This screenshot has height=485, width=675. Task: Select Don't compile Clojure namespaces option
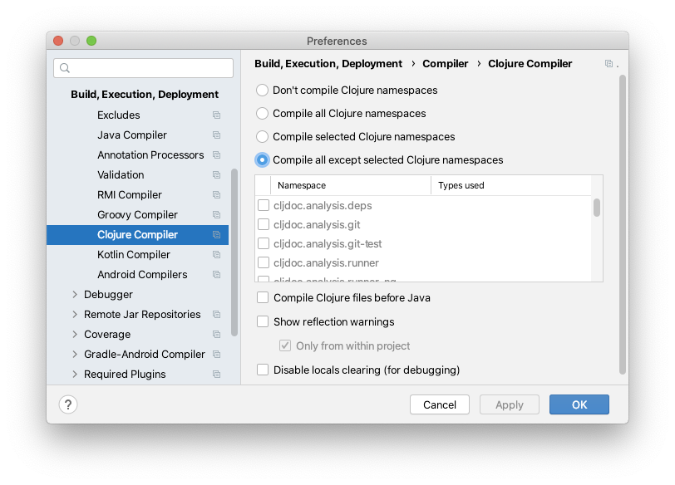pyautogui.click(x=262, y=90)
